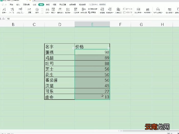Select column D header
The height and width of the screenshot is (134, 179).
pyautogui.click(x=60, y=25)
